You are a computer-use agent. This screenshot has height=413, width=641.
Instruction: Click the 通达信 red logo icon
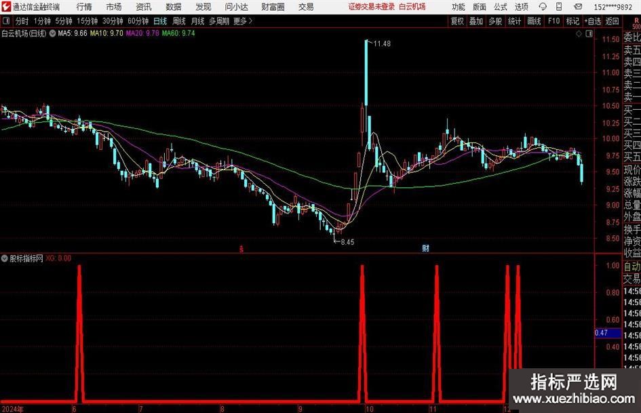(x=5, y=7)
